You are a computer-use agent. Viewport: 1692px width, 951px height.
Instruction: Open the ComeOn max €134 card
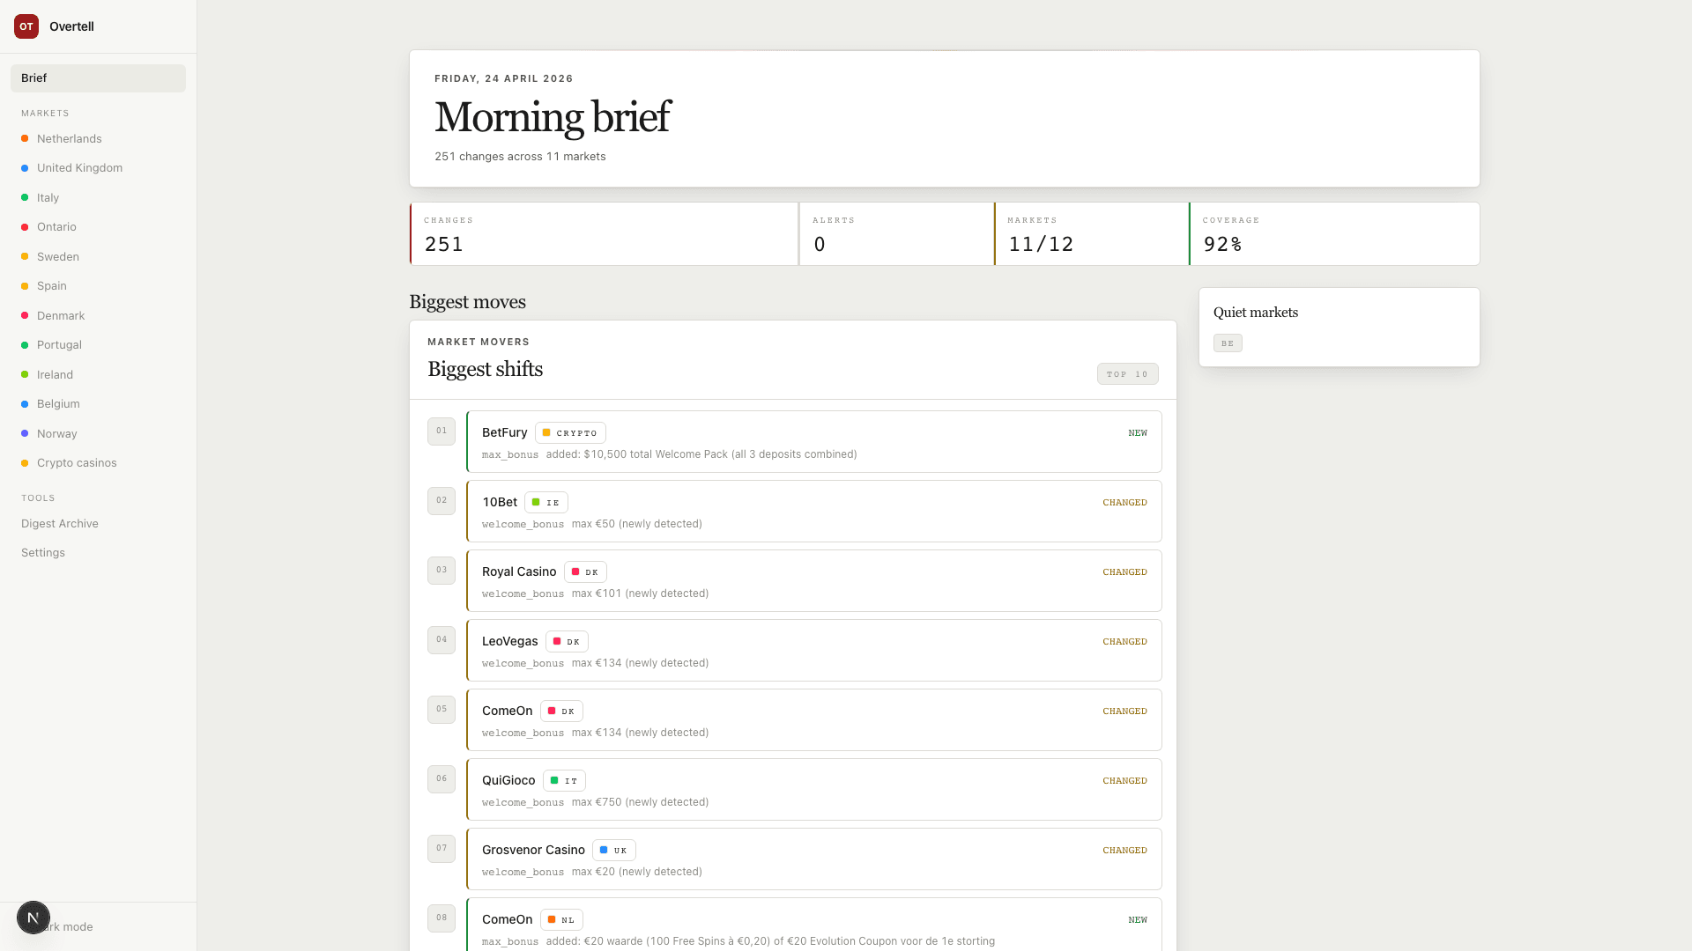pyautogui.click(x=813, y=720)
